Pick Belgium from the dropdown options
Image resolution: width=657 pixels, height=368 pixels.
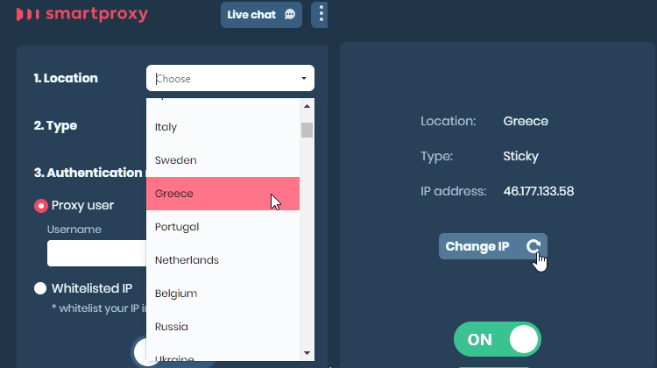pyautogui.click(x=223, y=294)
